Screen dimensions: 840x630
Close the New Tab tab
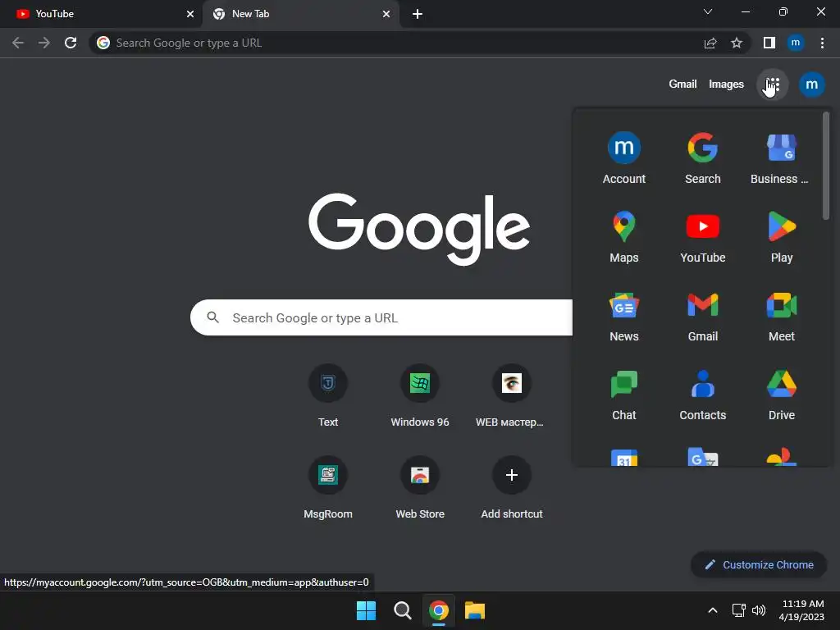[386, 14]
